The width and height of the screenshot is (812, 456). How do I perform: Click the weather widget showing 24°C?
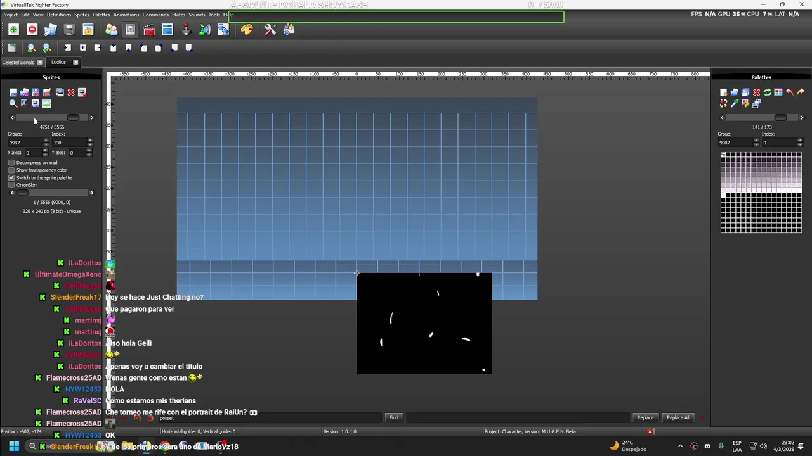pos(627,446)
